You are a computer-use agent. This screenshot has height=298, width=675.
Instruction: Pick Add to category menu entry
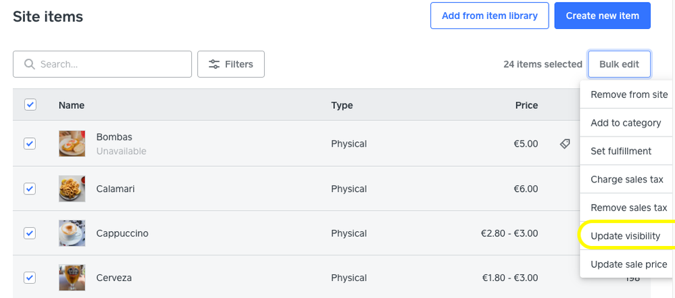626,122
